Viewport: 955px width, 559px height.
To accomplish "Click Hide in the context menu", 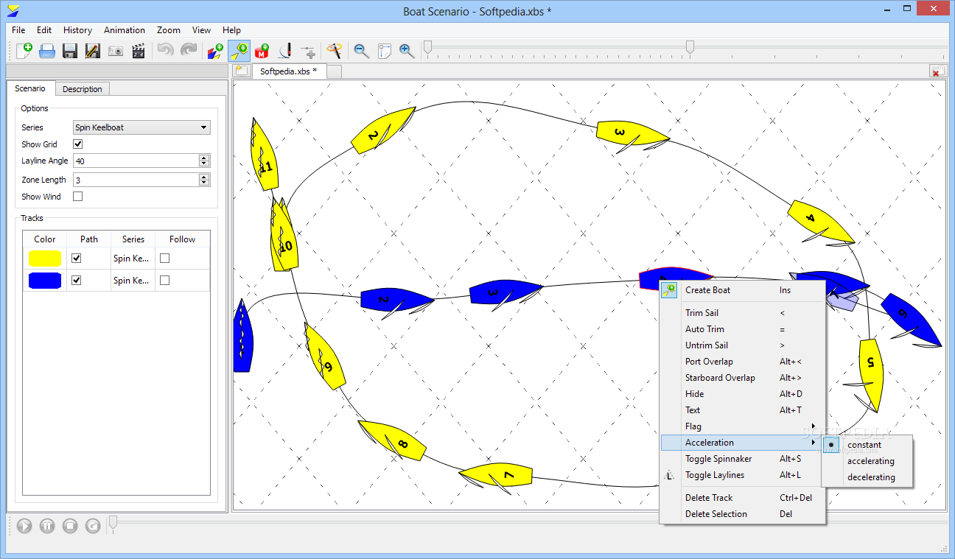I will (742, 394).
